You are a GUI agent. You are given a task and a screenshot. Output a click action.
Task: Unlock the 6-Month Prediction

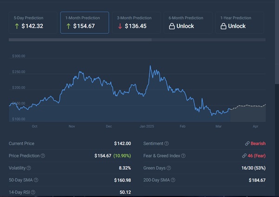pyautogui.click(x=188, y=22)
